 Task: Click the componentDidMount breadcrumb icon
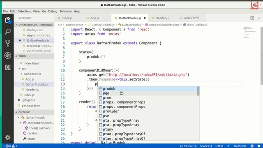(147, 25)
